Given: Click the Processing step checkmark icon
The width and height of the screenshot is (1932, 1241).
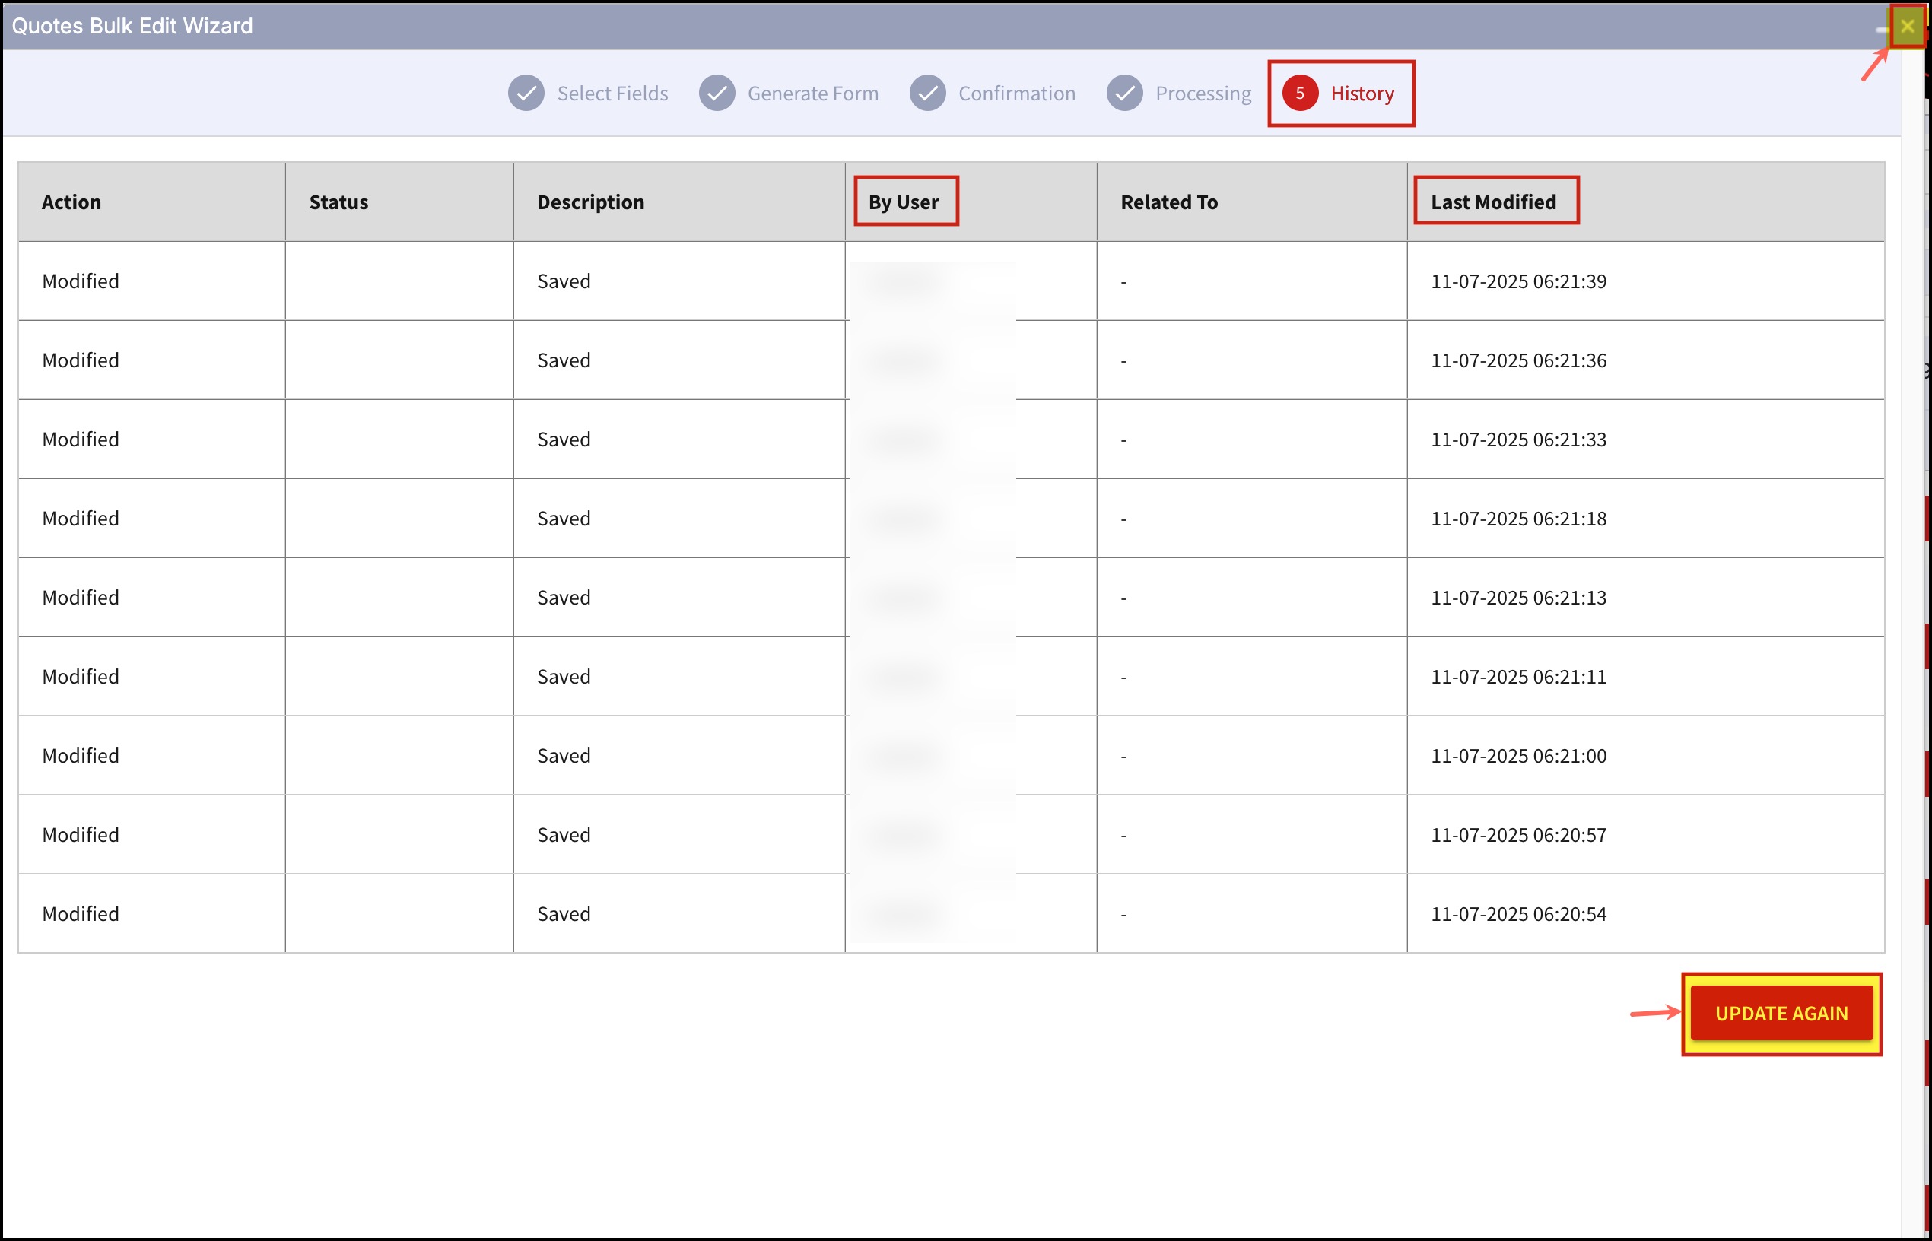Looking at the screenshot, I should coord(1124,94).
